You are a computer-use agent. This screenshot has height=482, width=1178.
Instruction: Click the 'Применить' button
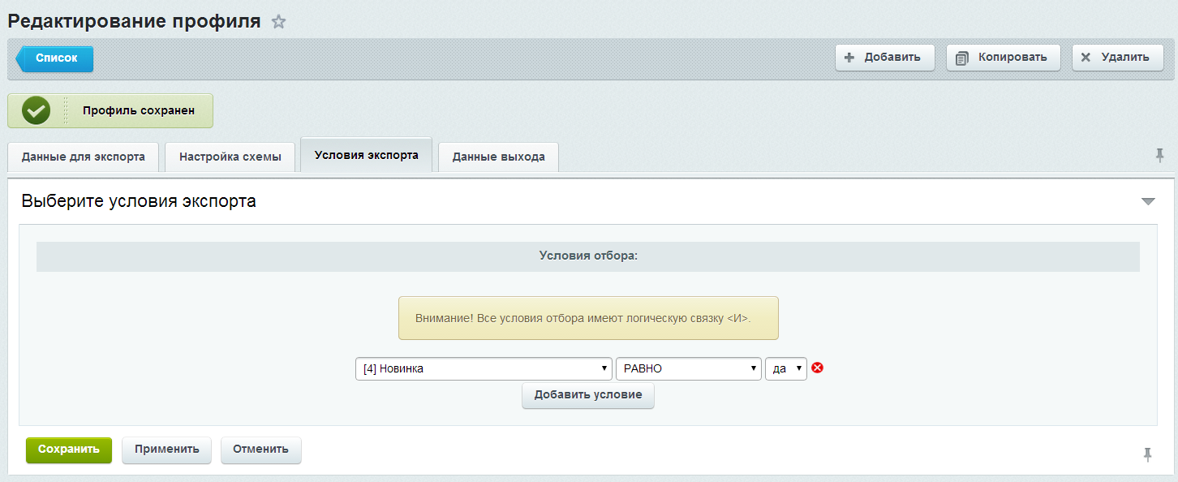(x=166, y=450)
